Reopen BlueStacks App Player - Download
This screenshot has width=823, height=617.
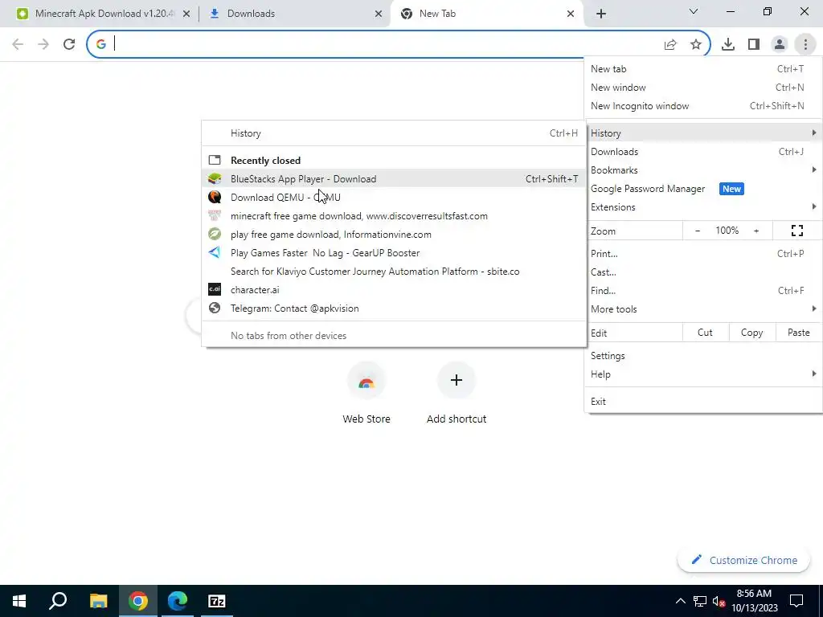pos(394,179)
